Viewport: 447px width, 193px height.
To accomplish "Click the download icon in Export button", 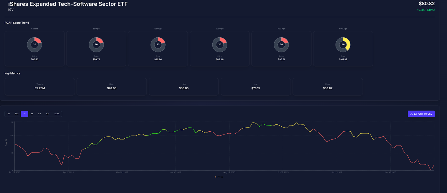I will 411,114.
